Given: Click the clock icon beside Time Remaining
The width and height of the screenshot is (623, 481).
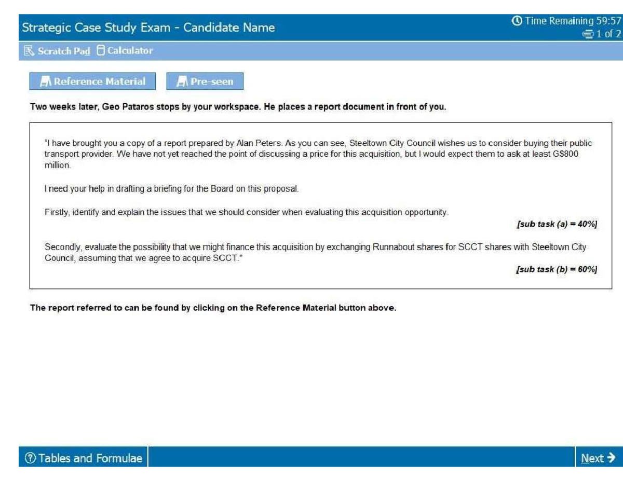Looking at the screenshot, I should tap(517, 21).
